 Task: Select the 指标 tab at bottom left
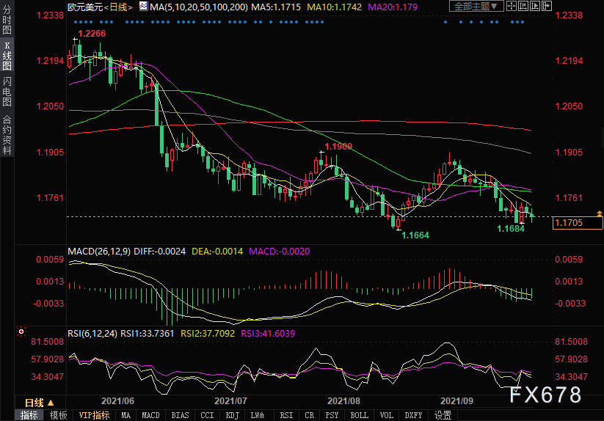[29, 415]
